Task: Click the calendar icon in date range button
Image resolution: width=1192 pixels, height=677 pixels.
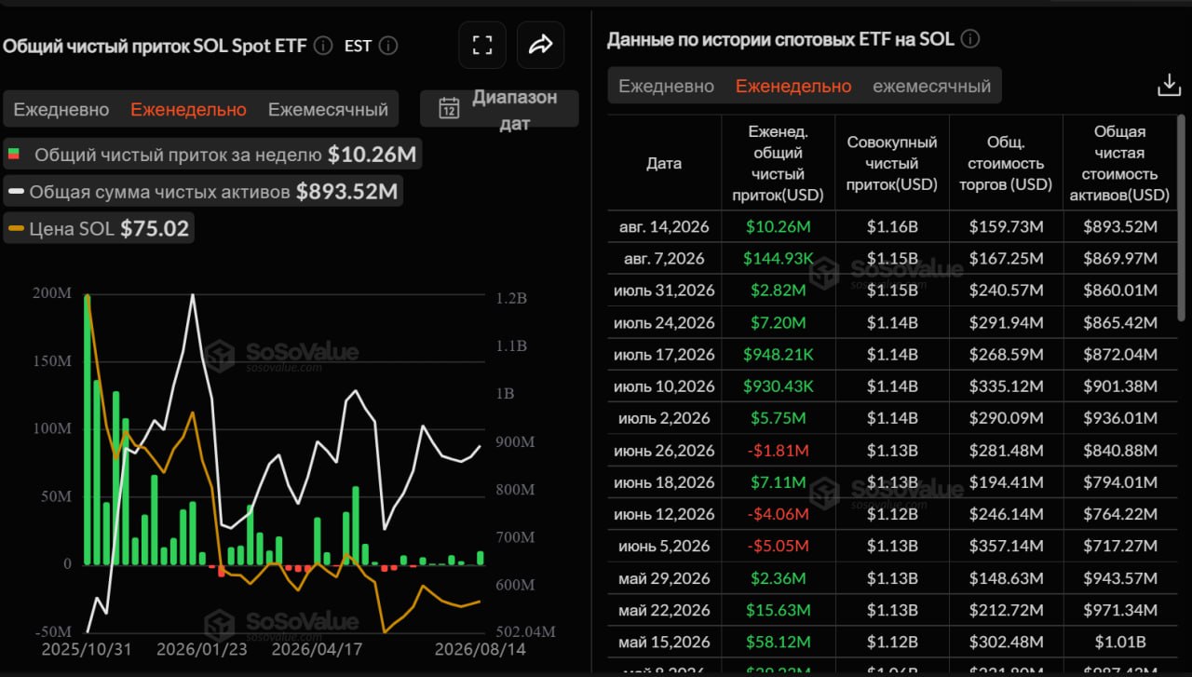Action: pos(449,108)
